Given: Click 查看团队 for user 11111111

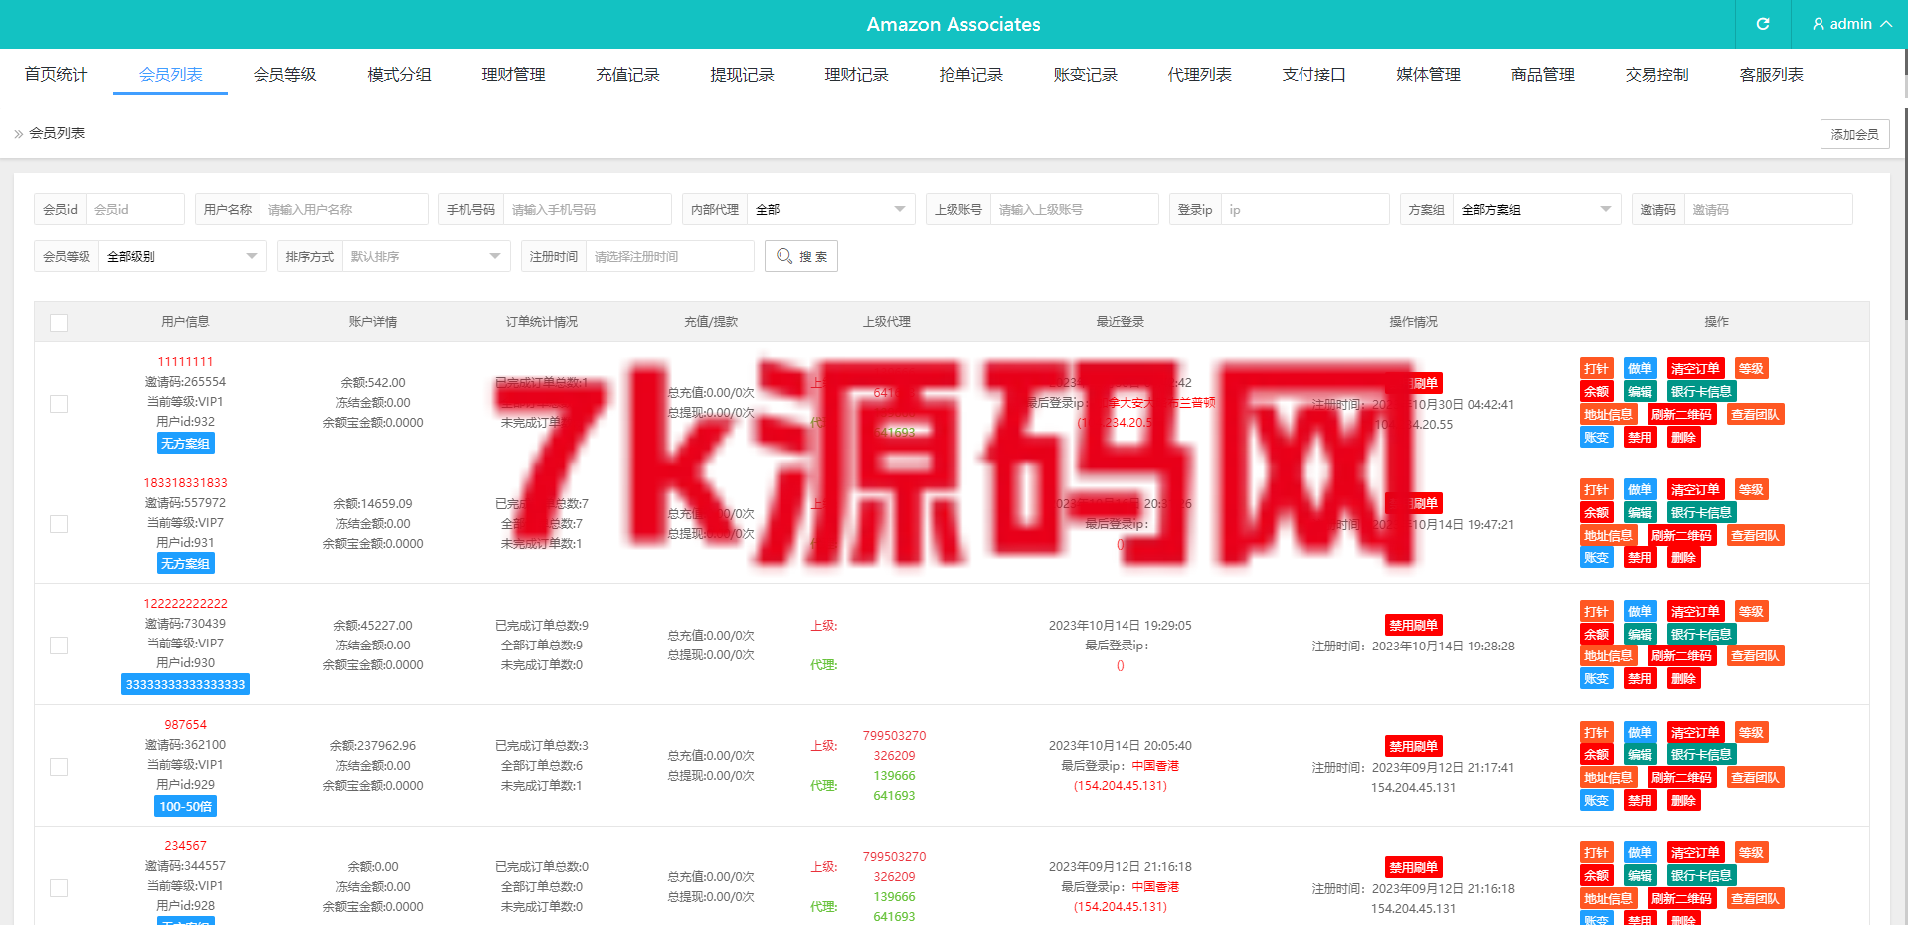Looking at the screenshot, I should click(x=1755, y=415).
